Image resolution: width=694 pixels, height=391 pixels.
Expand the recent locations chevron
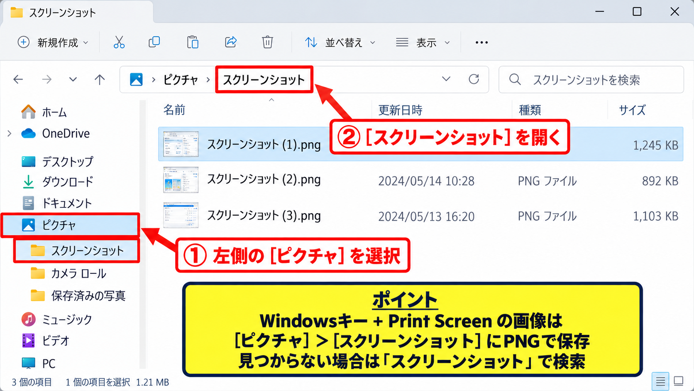(73, 79)
